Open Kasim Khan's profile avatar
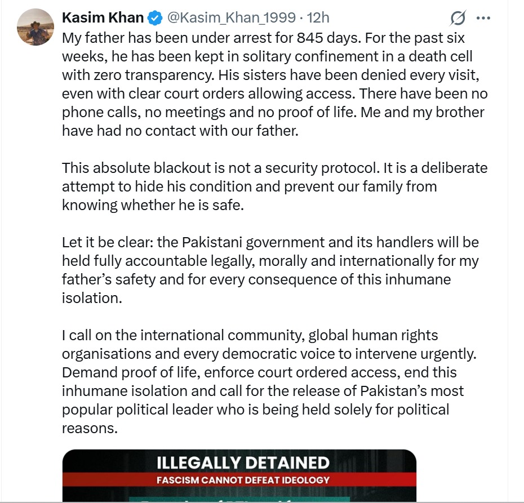This screenshot has height=503, width=524. tap(35, 27)
